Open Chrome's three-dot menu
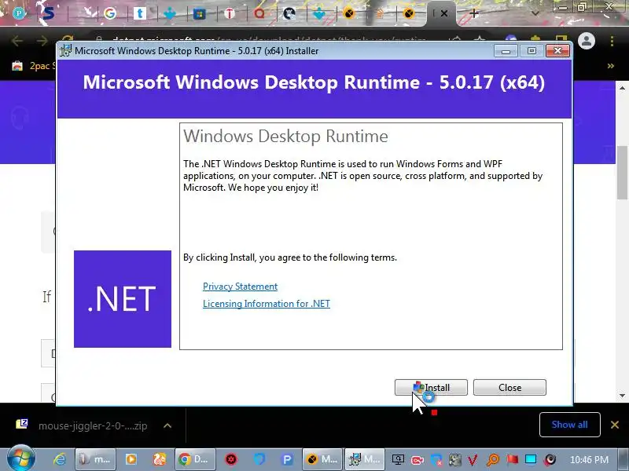The width and height of the screenshot is (629, 471). click(x=612, y=41)
